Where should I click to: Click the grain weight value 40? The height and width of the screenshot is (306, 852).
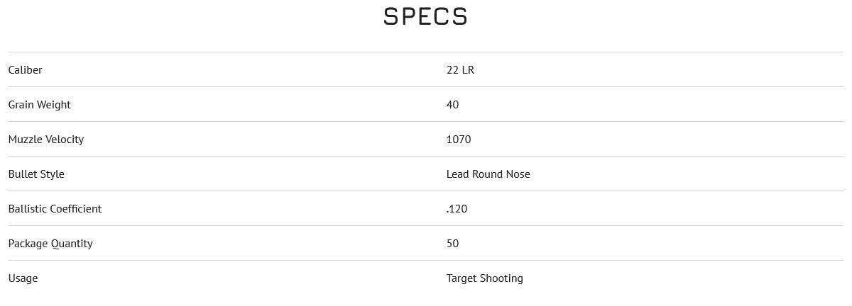(453, 105)
